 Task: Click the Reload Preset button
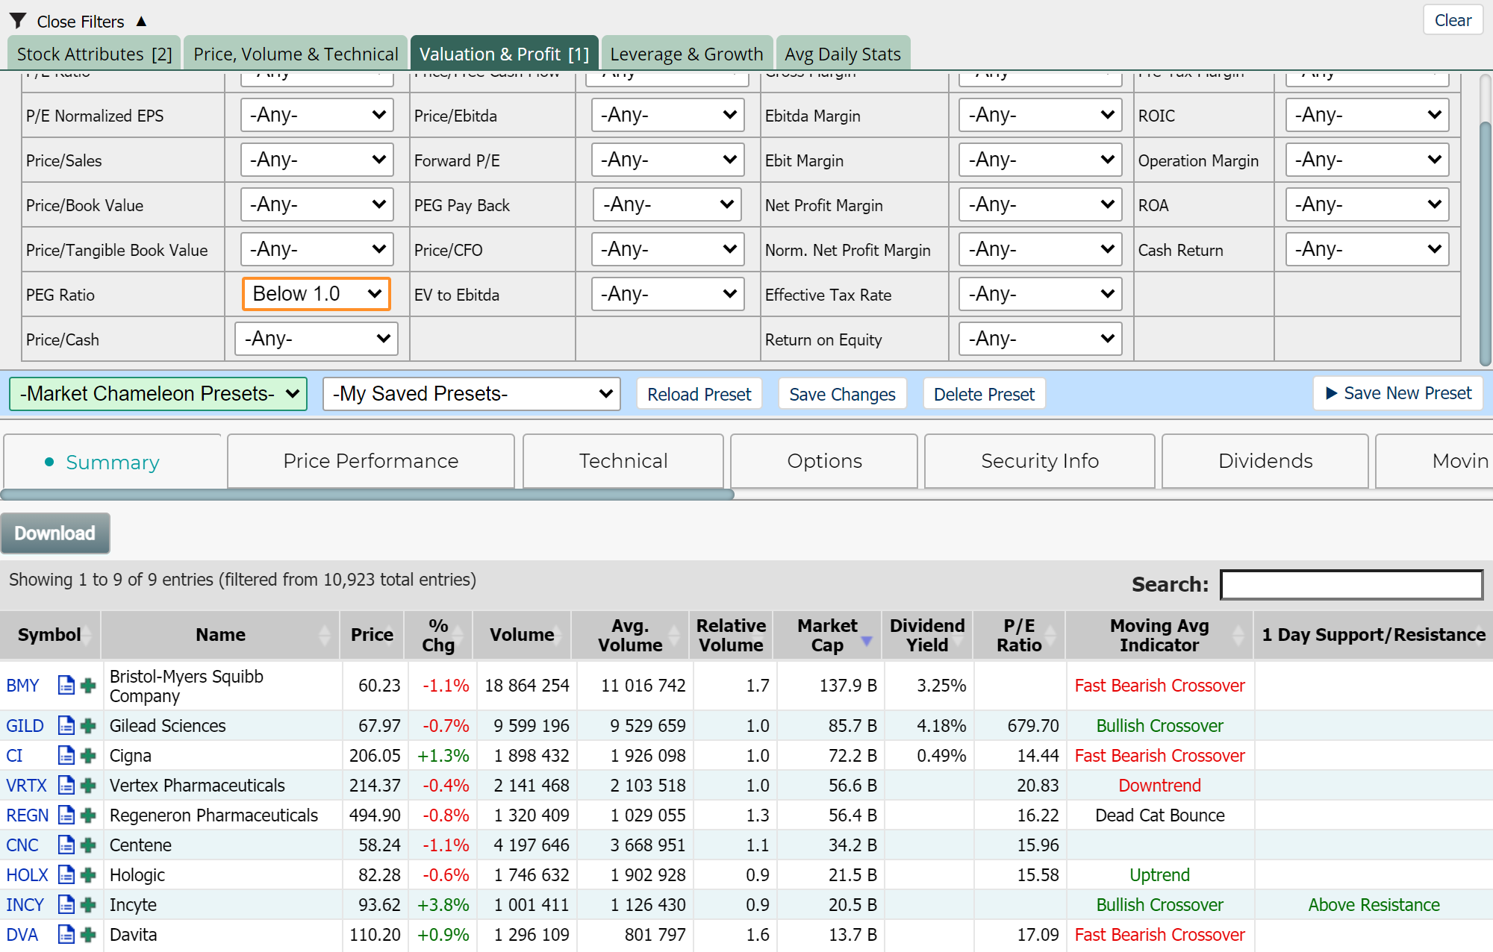[699, 394]
